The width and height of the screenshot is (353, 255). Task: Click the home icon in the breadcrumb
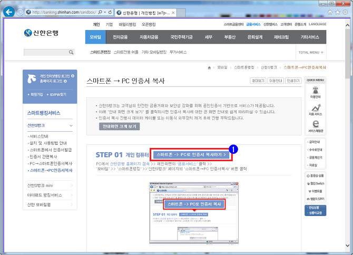pyautogui.click(x=209, y=68)
